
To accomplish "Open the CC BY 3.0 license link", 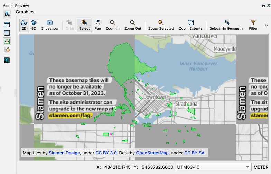I will pyautogui.click(x=106, y=153).
